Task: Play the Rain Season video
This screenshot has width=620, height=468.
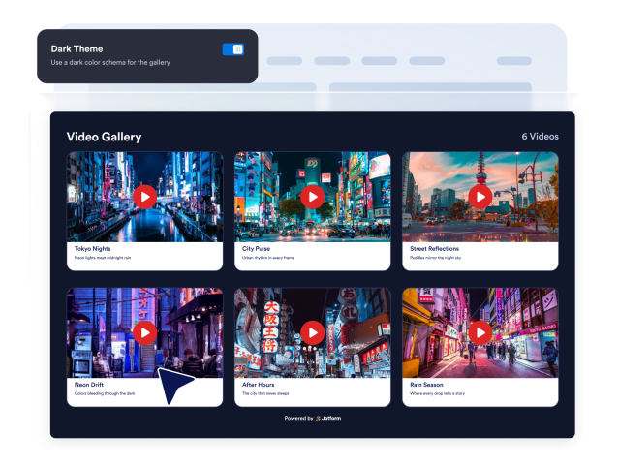Action: (x=480, y=332)
